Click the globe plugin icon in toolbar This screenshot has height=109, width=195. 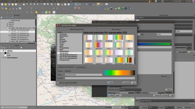(x=126, y=8)
